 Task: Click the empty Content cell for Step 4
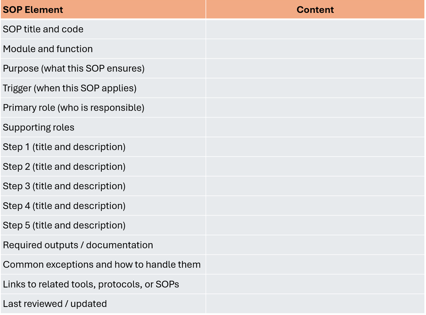[x=315, y=206]
